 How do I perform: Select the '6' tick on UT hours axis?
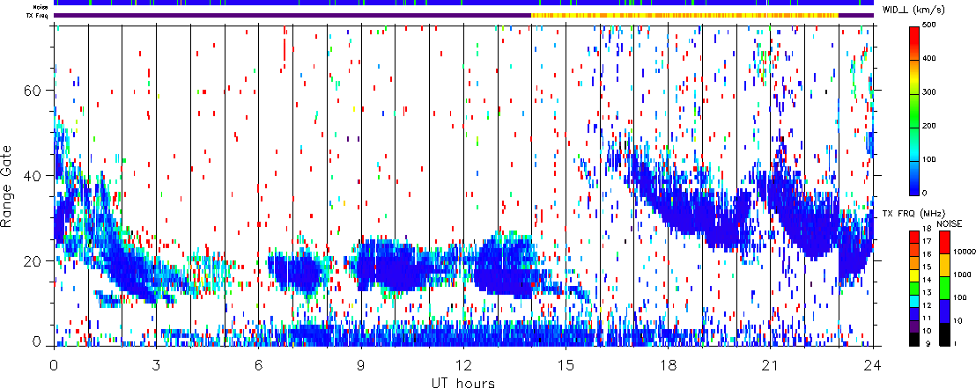click(258, 365)
